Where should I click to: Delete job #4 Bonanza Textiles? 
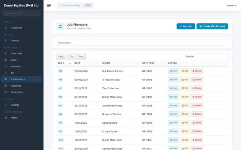point(197,114)
